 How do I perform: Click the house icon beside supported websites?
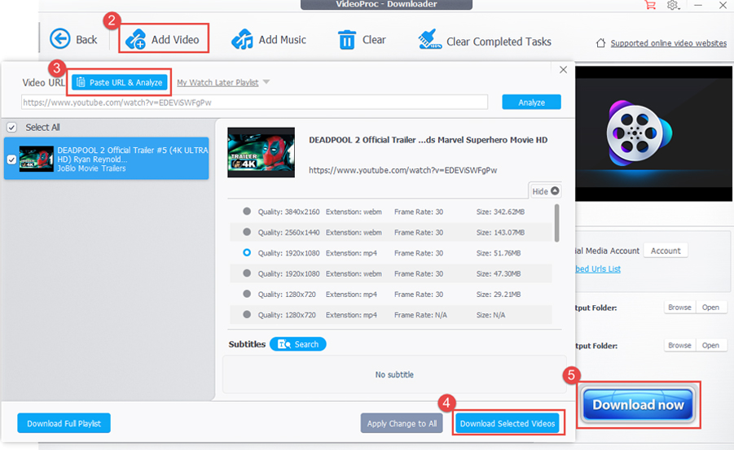pos(600,43)
